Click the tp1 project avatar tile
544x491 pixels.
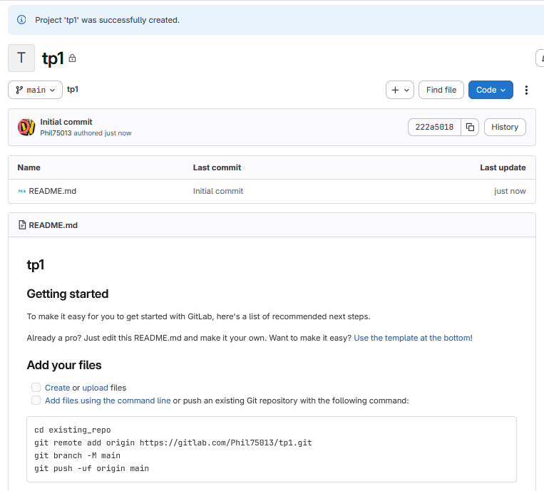21,58
